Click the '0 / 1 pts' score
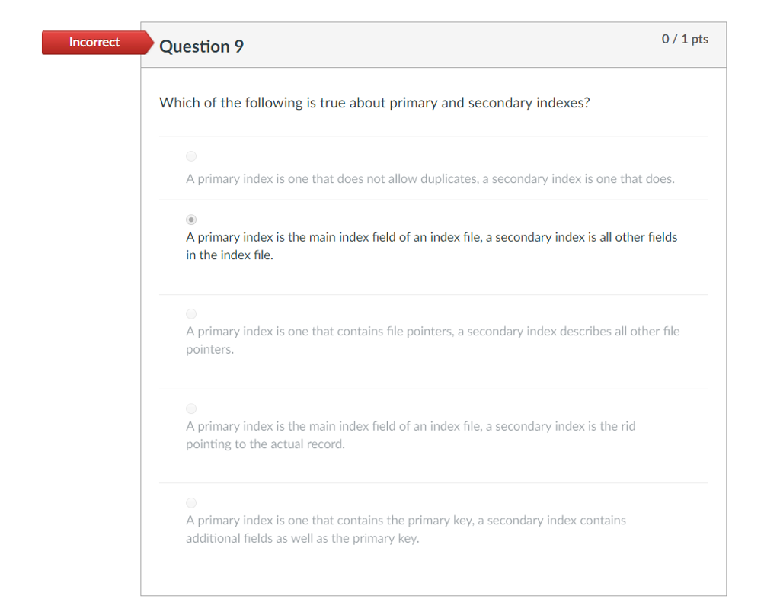The image size is (780, 609). coord(685,40)
